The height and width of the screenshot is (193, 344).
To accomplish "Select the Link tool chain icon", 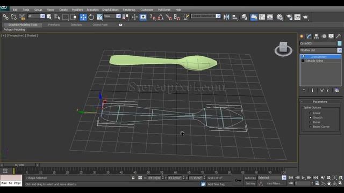I will click(x=6, y=17).
